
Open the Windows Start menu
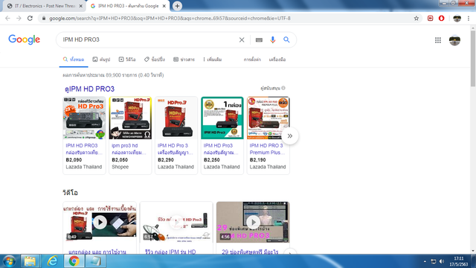pyautogui.click(x=9, y=261)
